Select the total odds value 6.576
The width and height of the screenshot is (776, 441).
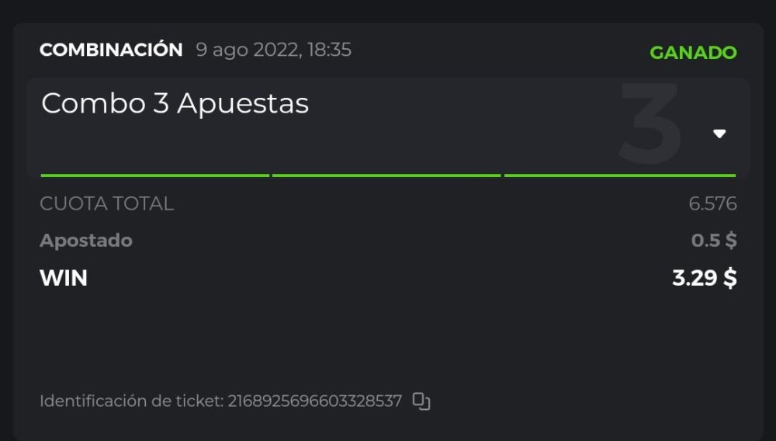[712, 204]
